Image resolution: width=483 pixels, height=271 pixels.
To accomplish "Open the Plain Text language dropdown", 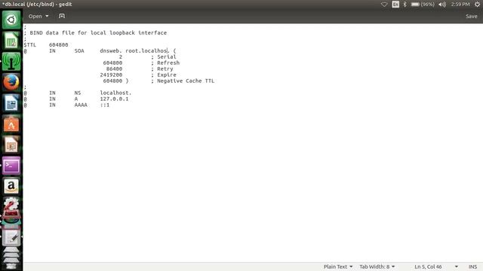I will tap(338, 266).
